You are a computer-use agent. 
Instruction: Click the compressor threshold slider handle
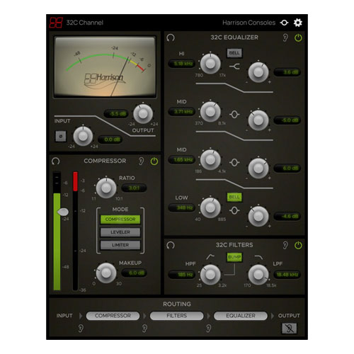point(63,212)
